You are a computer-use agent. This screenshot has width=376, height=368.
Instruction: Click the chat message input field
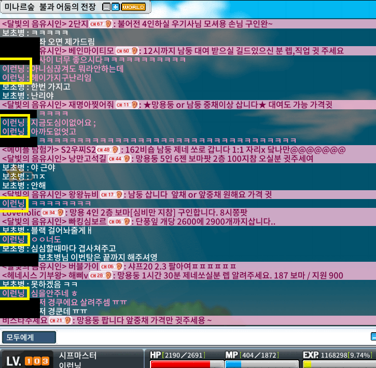pyautogui.click(x=213, y=337)
